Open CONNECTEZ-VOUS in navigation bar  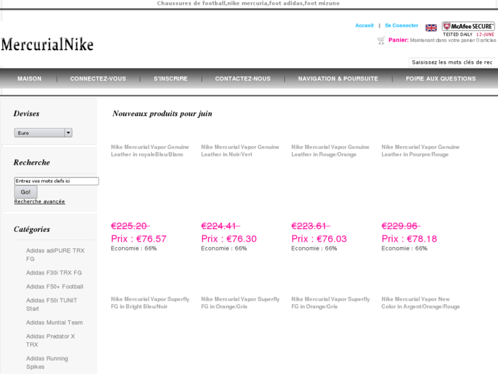98,79
